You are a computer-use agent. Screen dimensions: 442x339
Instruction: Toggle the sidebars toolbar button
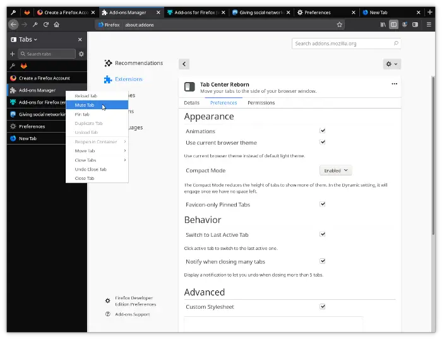click(393, 25)
